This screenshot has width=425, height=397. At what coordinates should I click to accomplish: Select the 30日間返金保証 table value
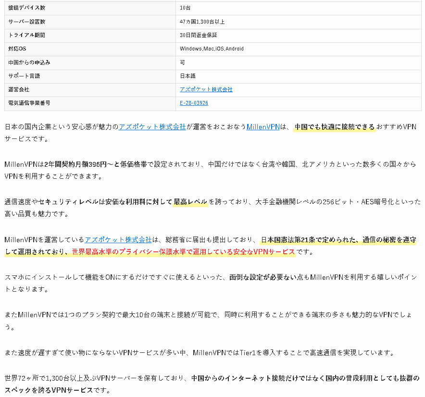198,35
